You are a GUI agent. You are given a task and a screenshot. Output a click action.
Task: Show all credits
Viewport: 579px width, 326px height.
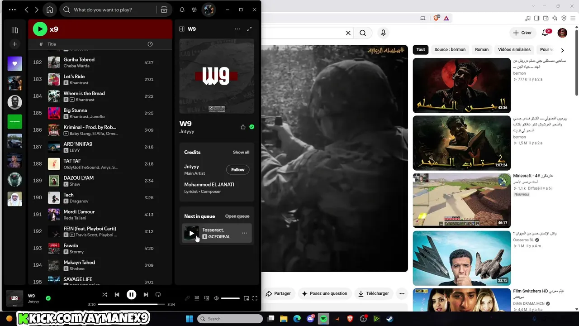[241, 152]
